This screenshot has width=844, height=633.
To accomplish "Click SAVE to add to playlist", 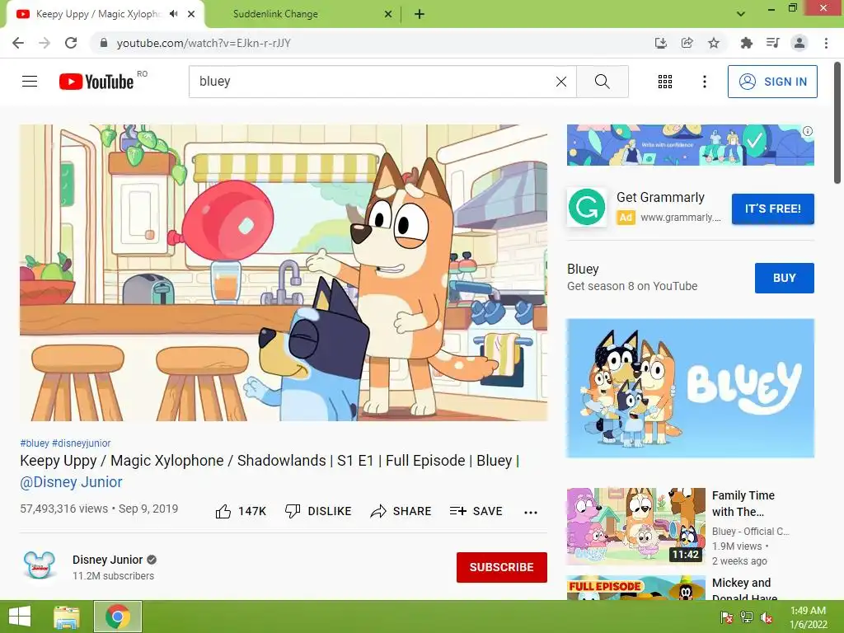I will pos(476,511).
